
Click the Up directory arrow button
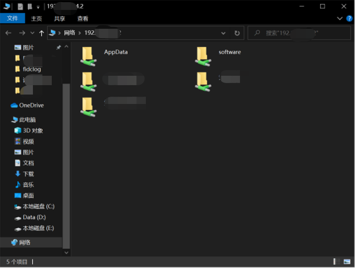[x=42, y=33]
